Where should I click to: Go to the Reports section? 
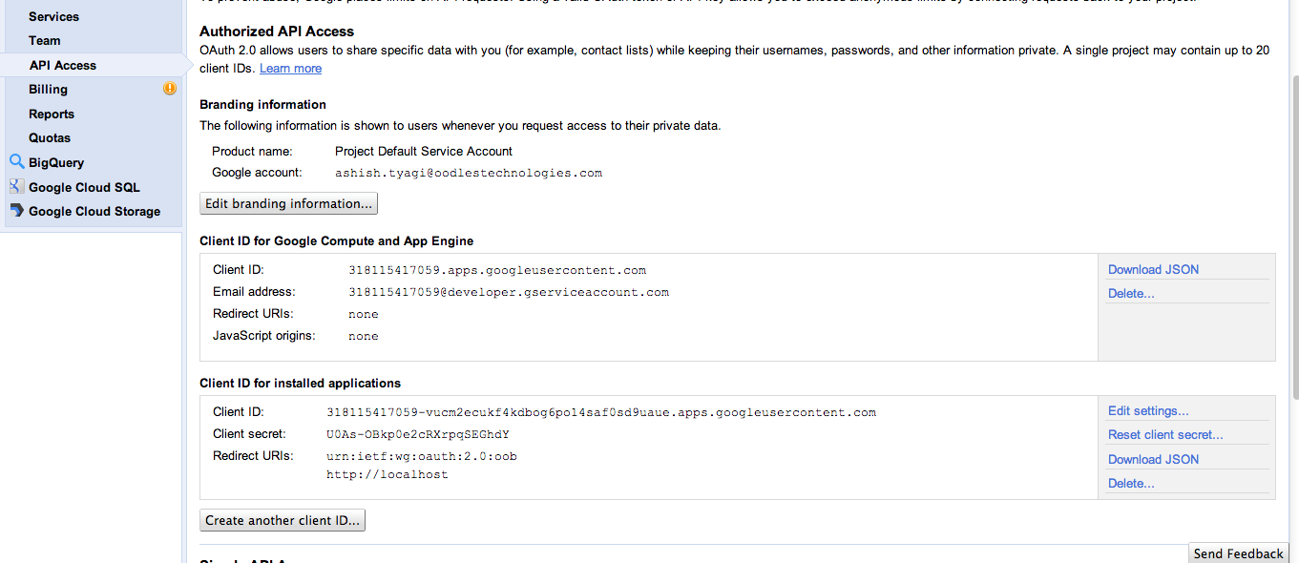tap(52, 114)
